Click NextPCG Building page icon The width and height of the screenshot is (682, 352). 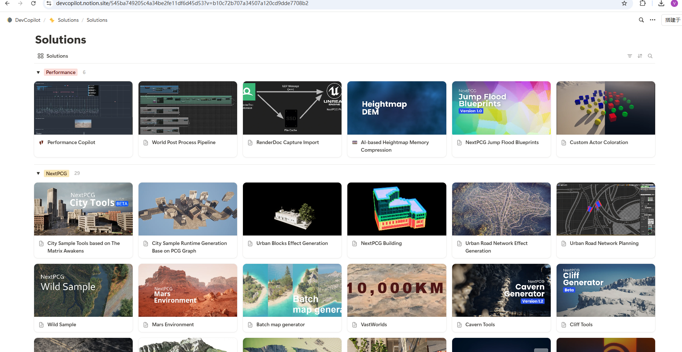(x=355, y=243)
